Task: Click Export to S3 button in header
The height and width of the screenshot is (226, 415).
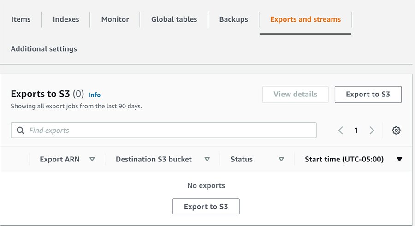Action: coord(368,94)
